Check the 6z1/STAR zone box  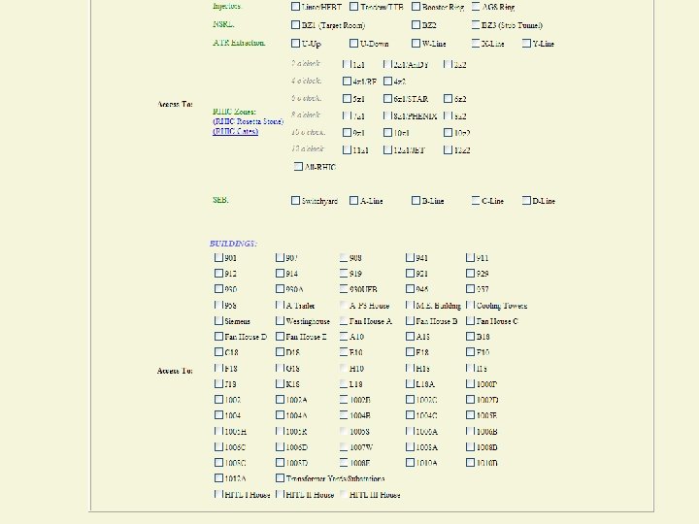pyautogui.click(x=387, y=98)
